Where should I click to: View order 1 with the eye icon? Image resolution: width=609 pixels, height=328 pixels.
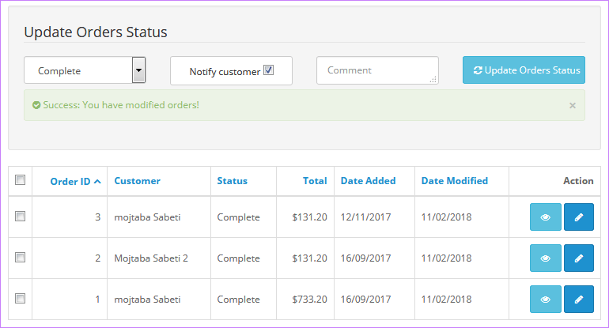click(x=546, y=300)
